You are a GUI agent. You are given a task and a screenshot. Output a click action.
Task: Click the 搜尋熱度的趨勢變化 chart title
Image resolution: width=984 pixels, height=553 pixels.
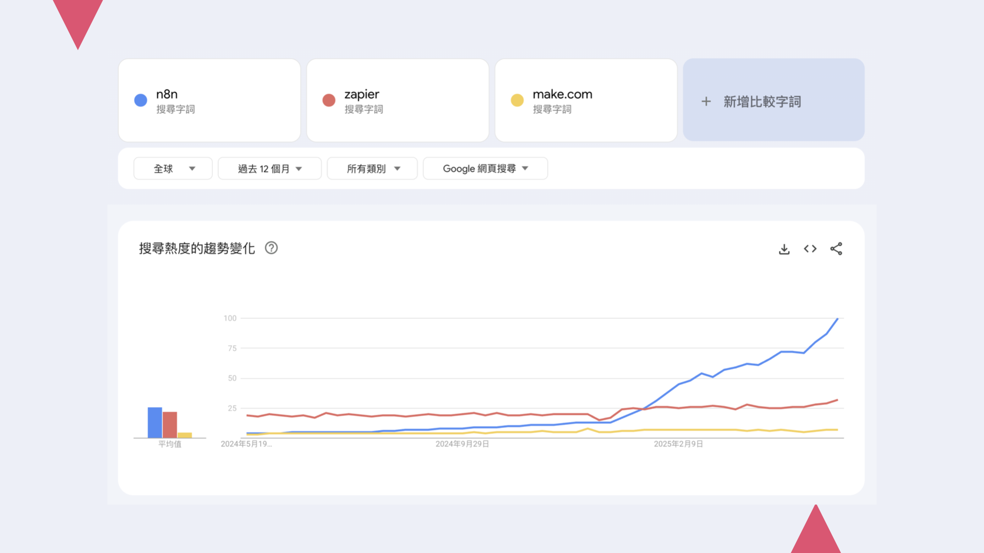197,248
